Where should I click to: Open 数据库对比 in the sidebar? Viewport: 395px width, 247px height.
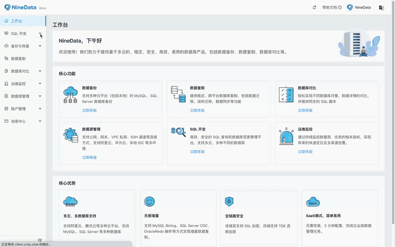(x=23, y=71)
